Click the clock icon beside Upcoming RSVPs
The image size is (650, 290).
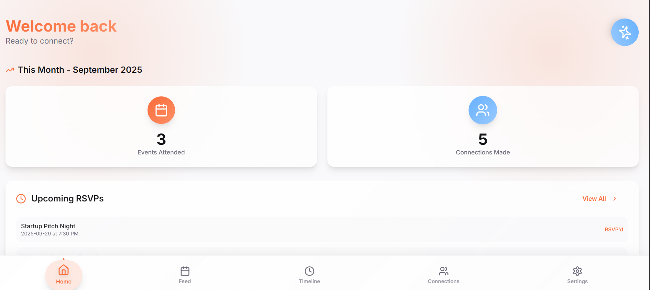(21, 199)
